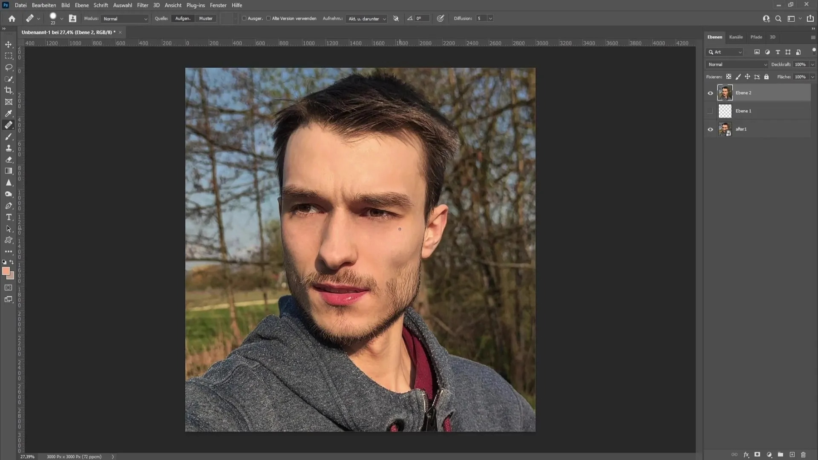Click the Muster button in toolbar
The width and height of the screenshot is (818, 460).
[206, 18]
